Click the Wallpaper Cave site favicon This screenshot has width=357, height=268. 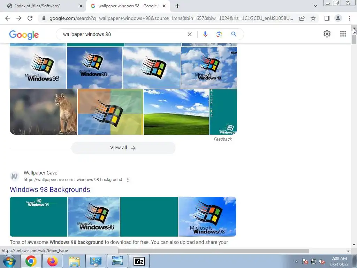pos(15,176)
